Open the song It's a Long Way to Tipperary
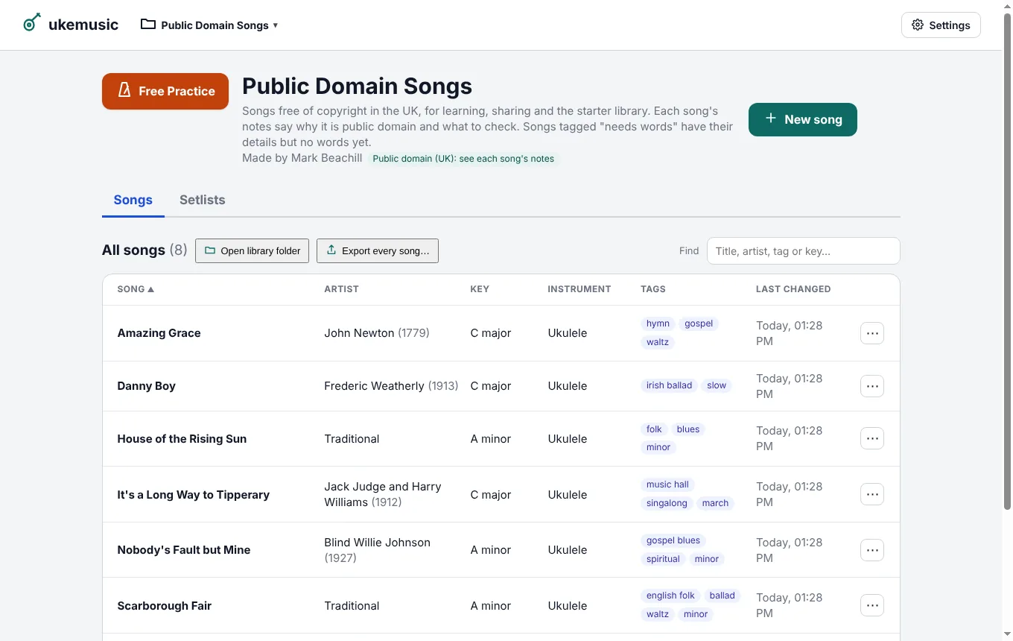 point(193,495)
